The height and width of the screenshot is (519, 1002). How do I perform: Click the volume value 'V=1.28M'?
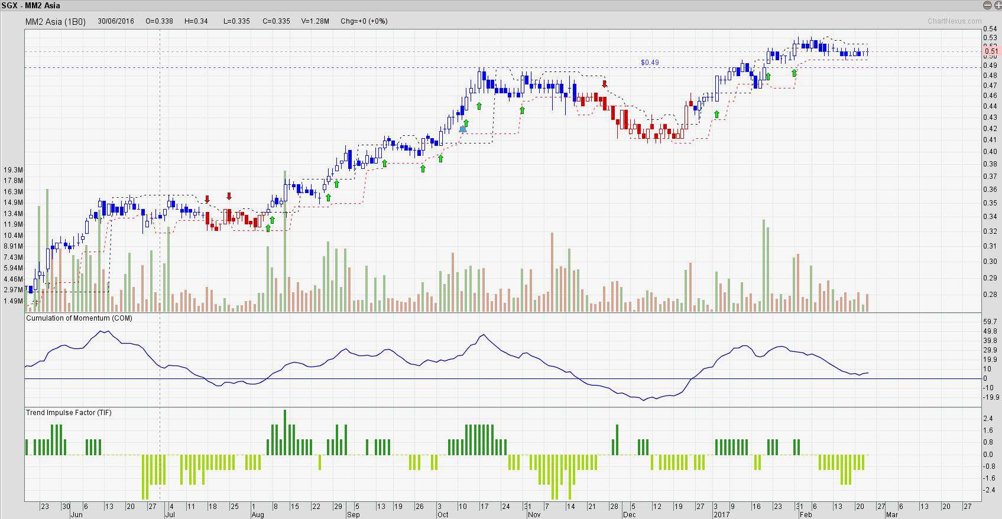[315, 21]
